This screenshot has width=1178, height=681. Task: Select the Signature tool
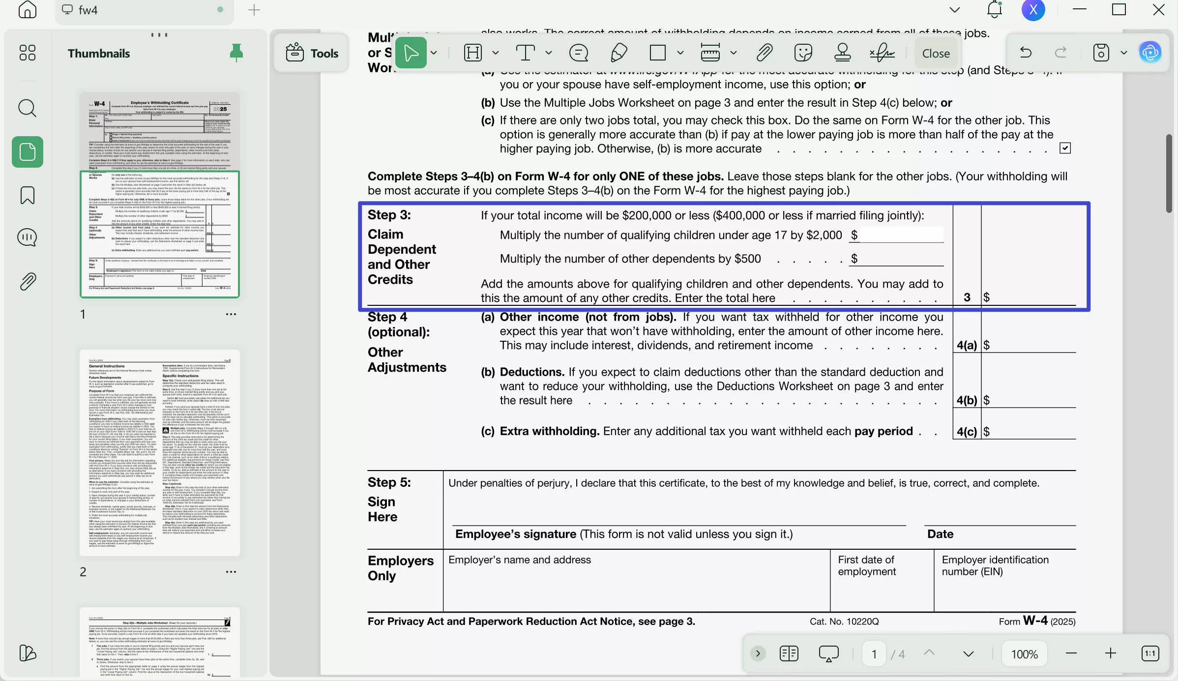point(882,52)
